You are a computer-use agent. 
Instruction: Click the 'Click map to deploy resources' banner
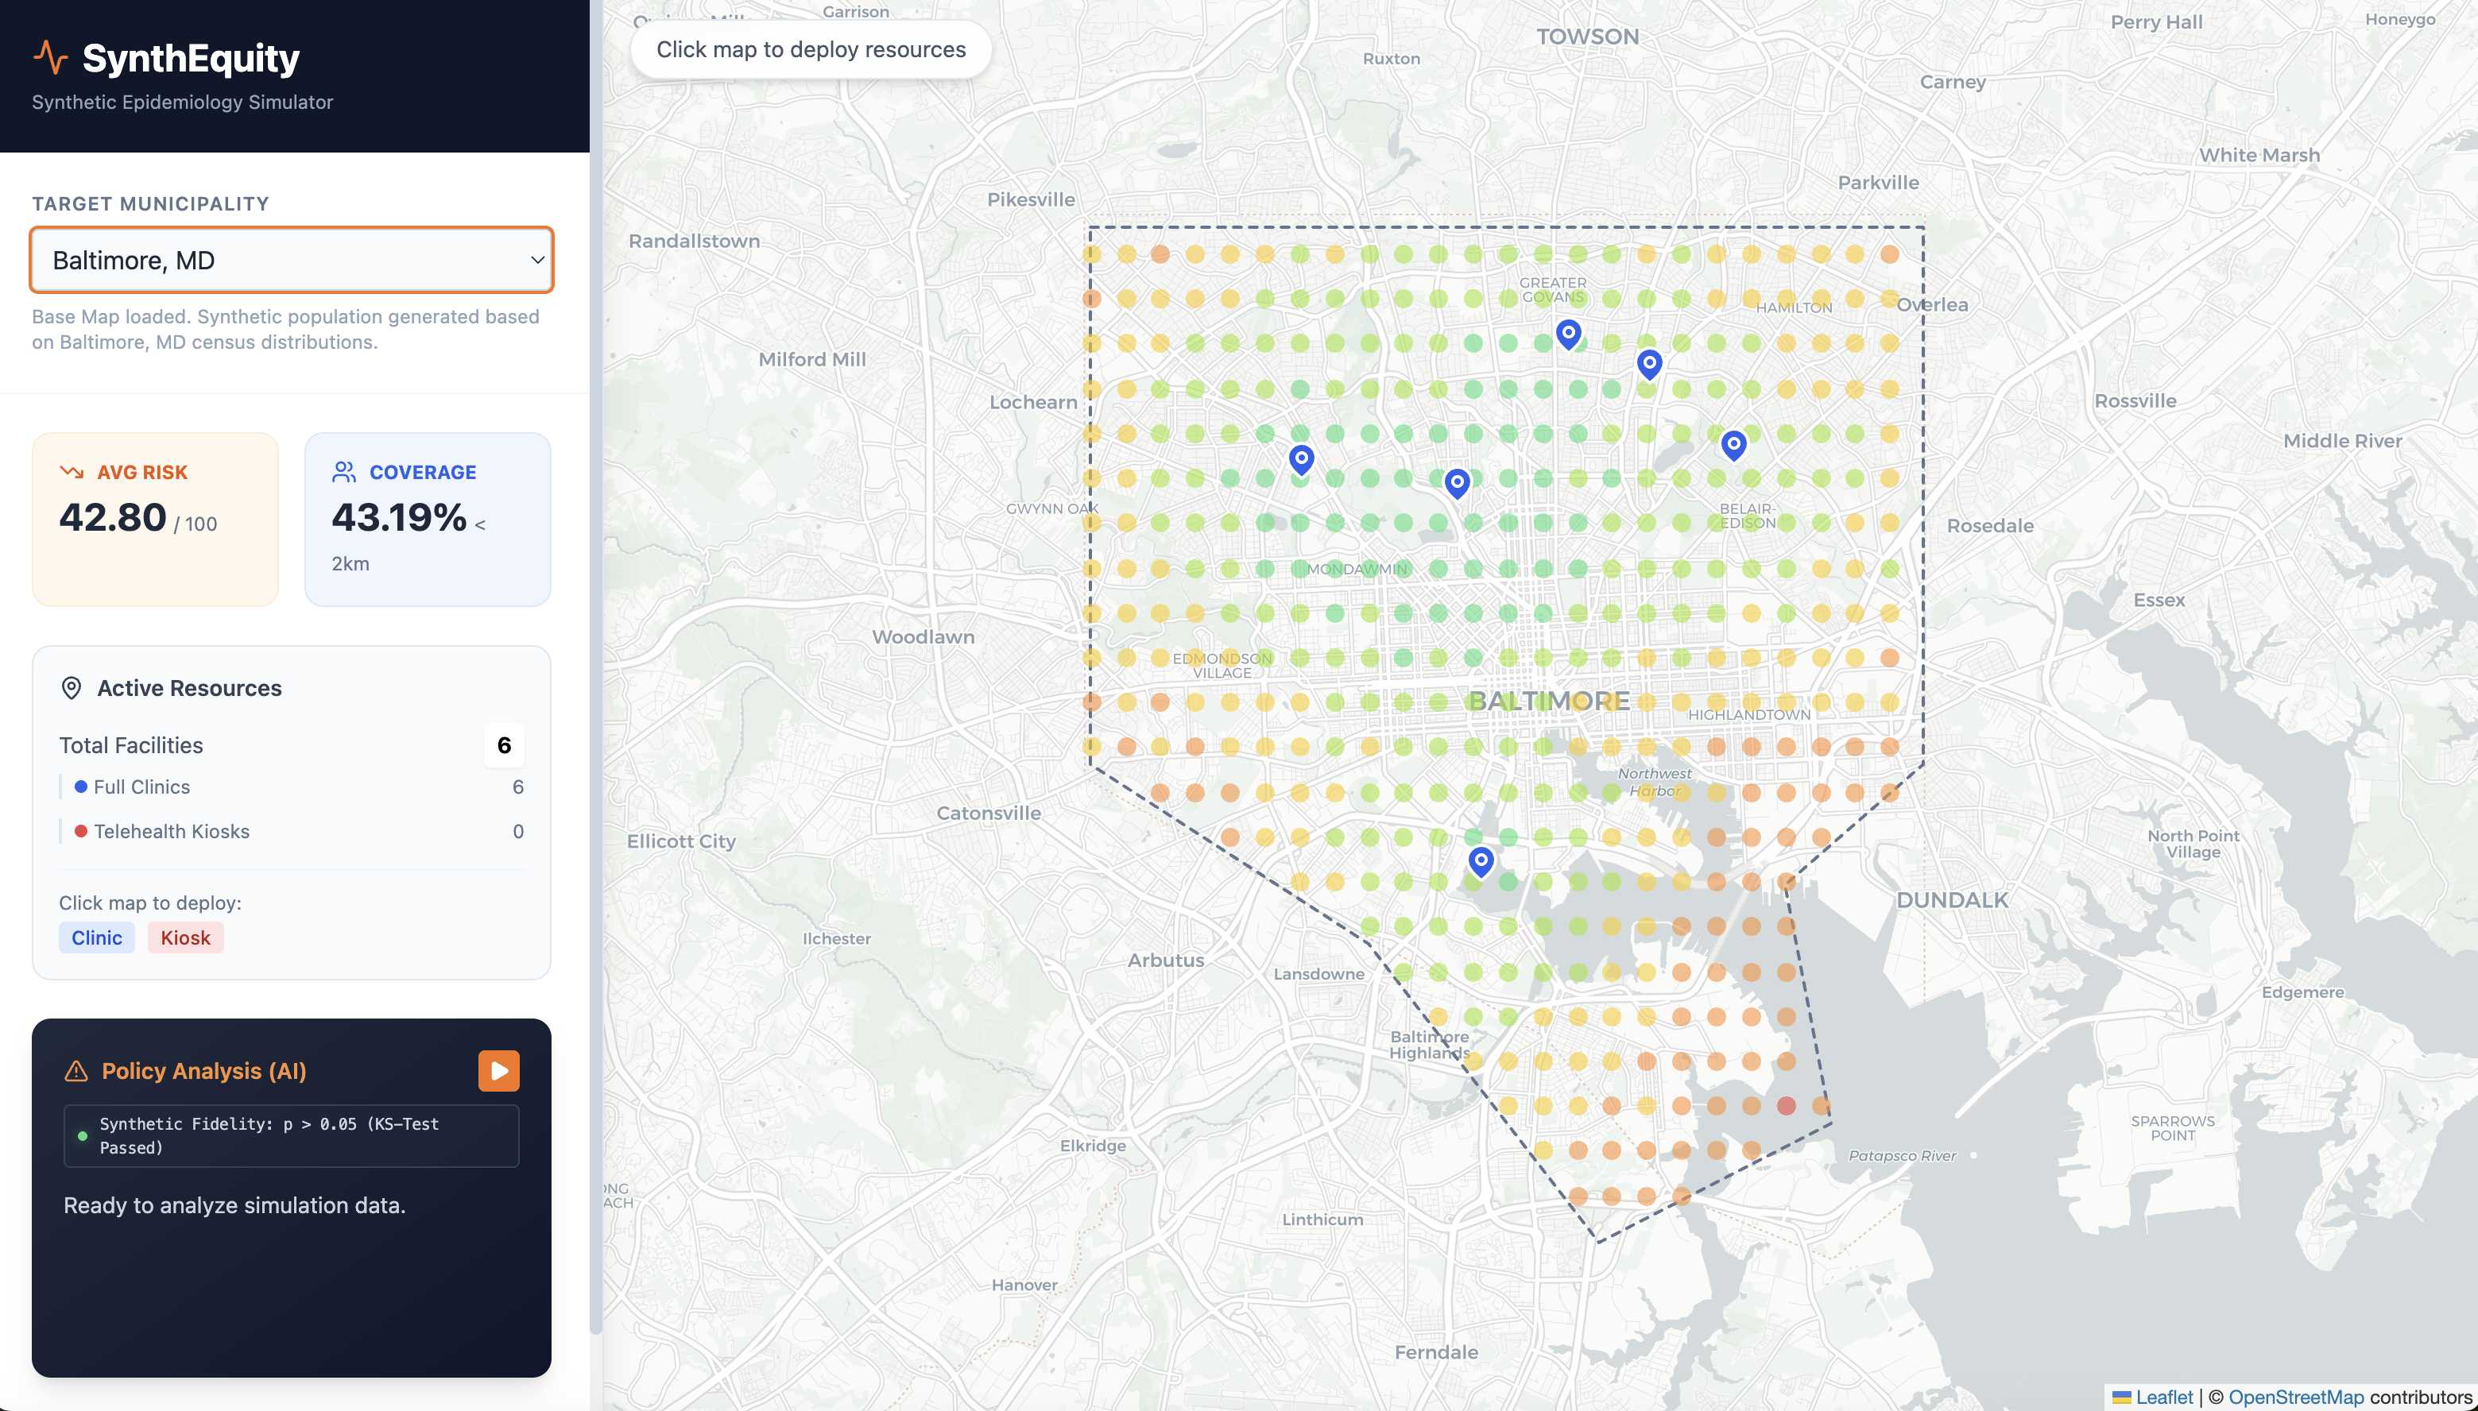click(x=810, y=48)
